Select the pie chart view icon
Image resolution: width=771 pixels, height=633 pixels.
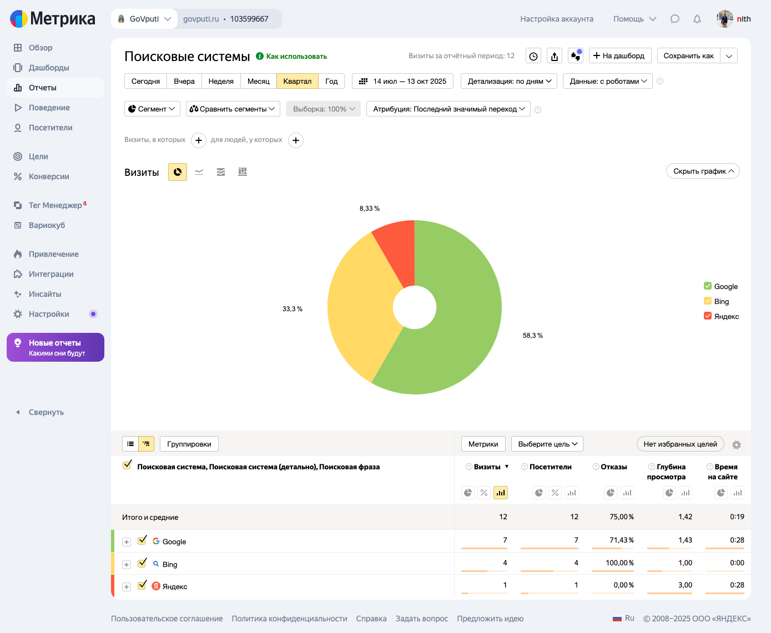click(x=178, y=172)
